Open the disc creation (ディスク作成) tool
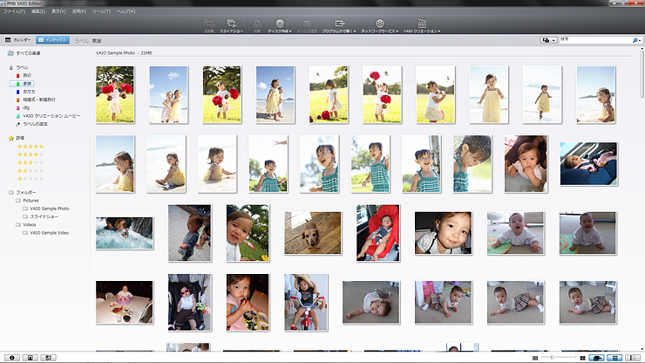The width and height of the screenshot is (645, 363). pos(279,25)
